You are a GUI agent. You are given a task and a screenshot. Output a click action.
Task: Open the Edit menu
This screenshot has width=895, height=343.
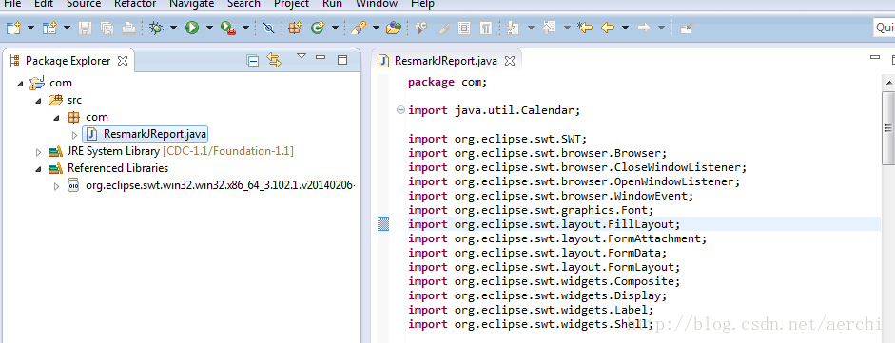(44, 4)
